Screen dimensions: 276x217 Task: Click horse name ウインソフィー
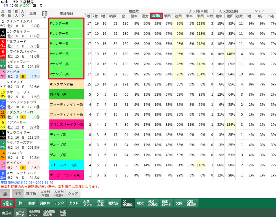pyautogui.click(x=18, y=62)
